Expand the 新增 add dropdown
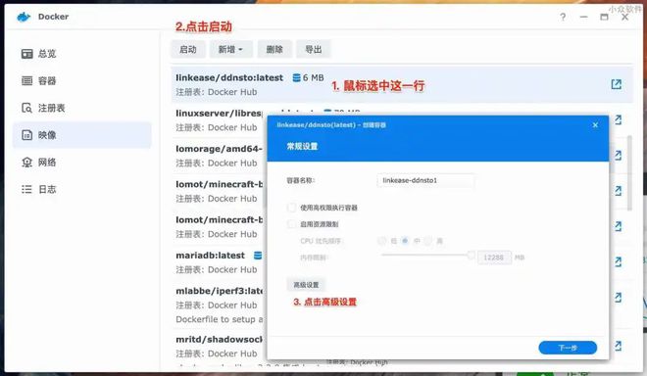Image resolution: width=647 pixels, height=376 pixels. [230, 50]
